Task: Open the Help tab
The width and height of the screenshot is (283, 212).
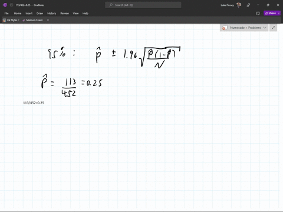Action: click(85, 14)
